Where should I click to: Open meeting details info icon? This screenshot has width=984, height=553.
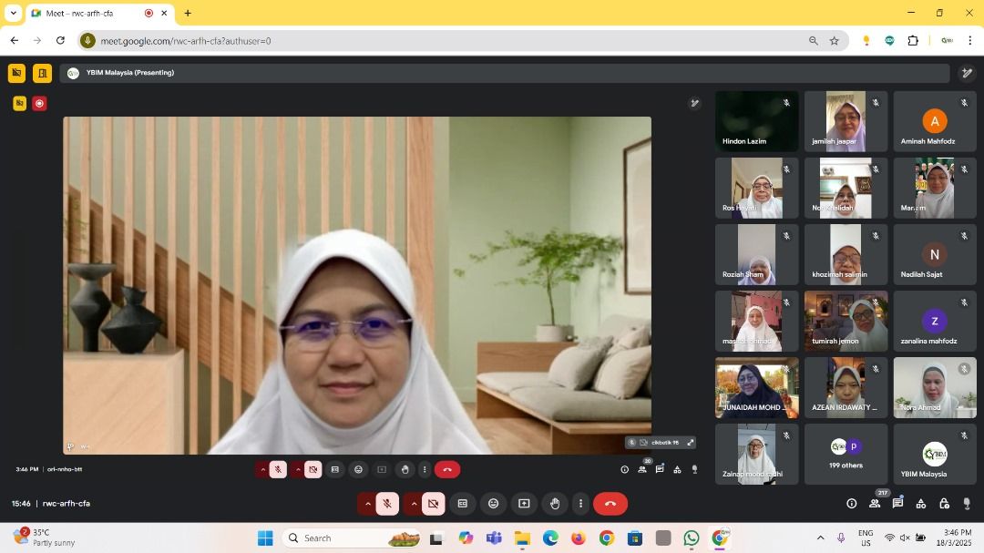851,504
